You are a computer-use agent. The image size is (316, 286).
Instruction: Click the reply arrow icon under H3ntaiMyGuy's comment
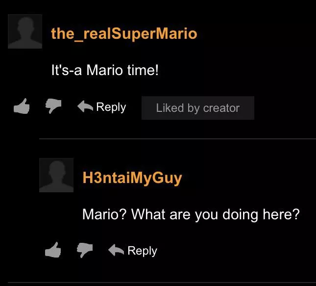point(116,250)
